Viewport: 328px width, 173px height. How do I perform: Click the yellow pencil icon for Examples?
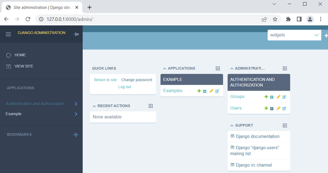[211, 91]
